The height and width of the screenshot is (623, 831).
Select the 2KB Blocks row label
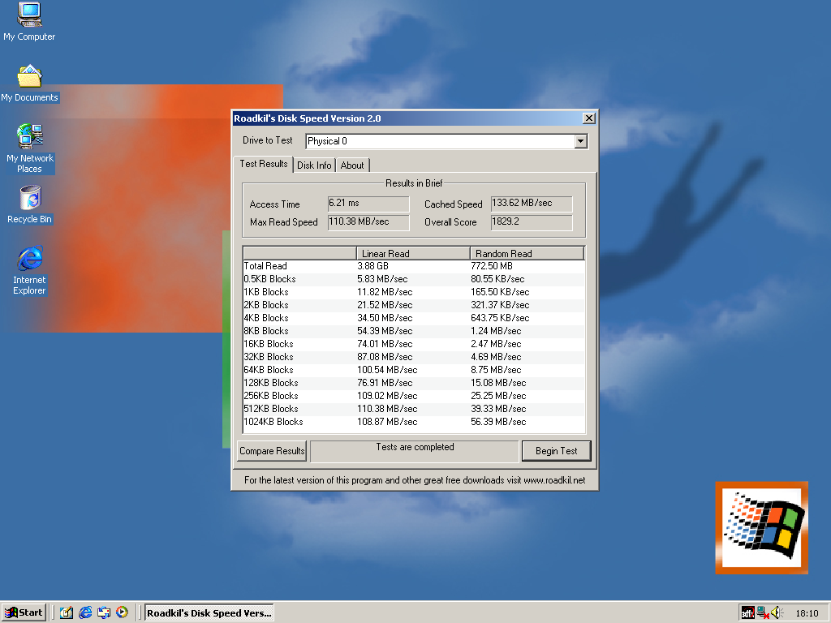tap(266, 305)
